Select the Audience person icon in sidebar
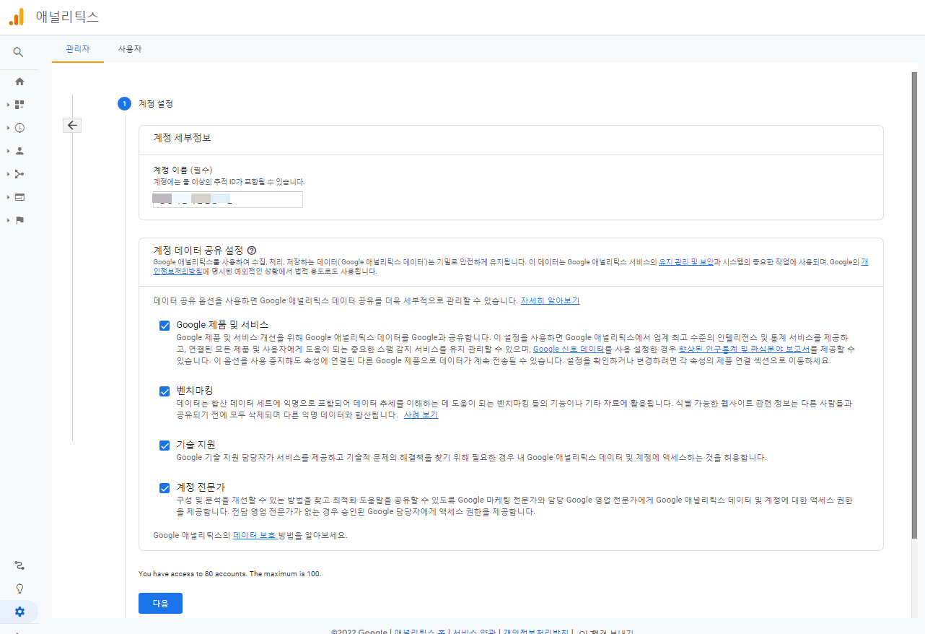Screen dimensions: 925x634 pos(19,150)
